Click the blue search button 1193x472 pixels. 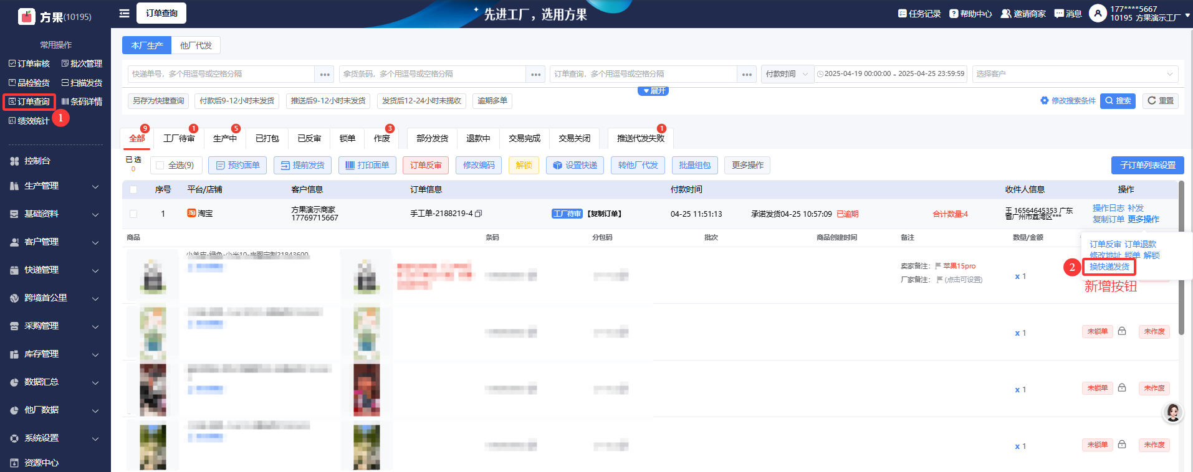[x=1117, y=101]
